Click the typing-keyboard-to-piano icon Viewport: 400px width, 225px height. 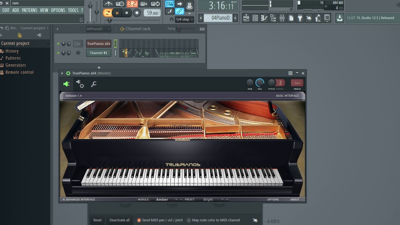[170, 4]
